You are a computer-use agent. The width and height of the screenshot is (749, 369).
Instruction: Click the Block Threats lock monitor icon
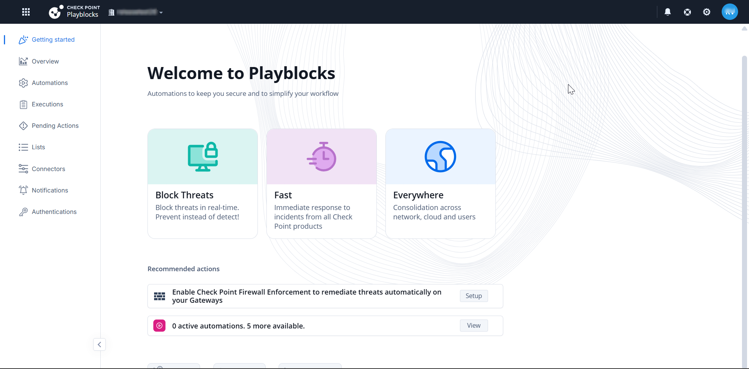click(x=203, y=157)
